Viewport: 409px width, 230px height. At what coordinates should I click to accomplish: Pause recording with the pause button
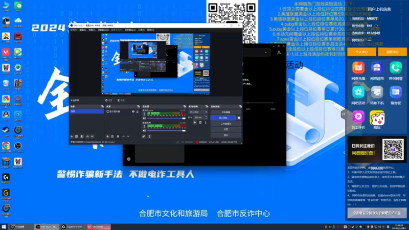coord(239,118)
